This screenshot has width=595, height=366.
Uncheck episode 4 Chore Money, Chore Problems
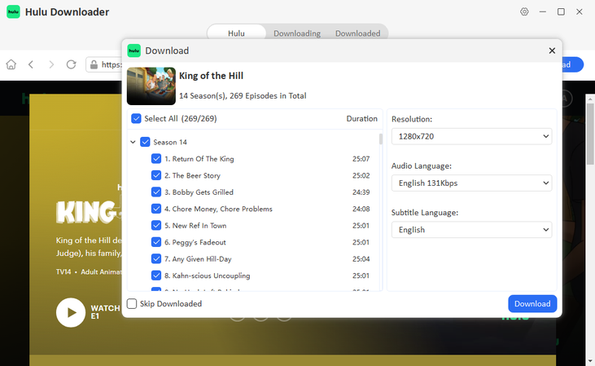point(156,209)
